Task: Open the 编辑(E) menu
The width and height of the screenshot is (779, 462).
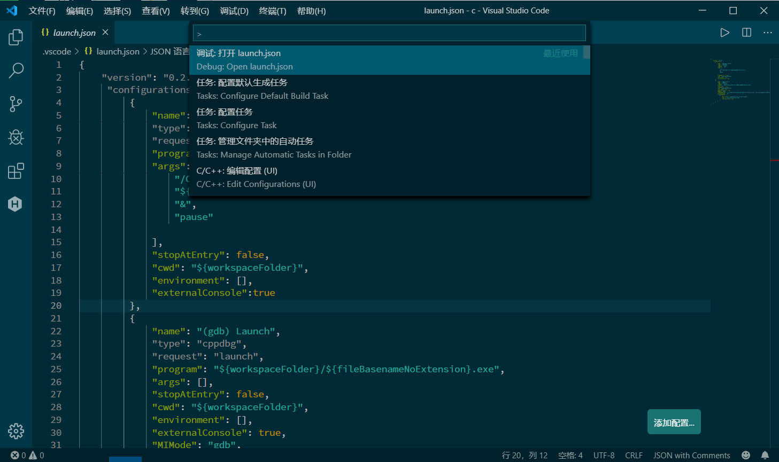Action: (80, 11)
